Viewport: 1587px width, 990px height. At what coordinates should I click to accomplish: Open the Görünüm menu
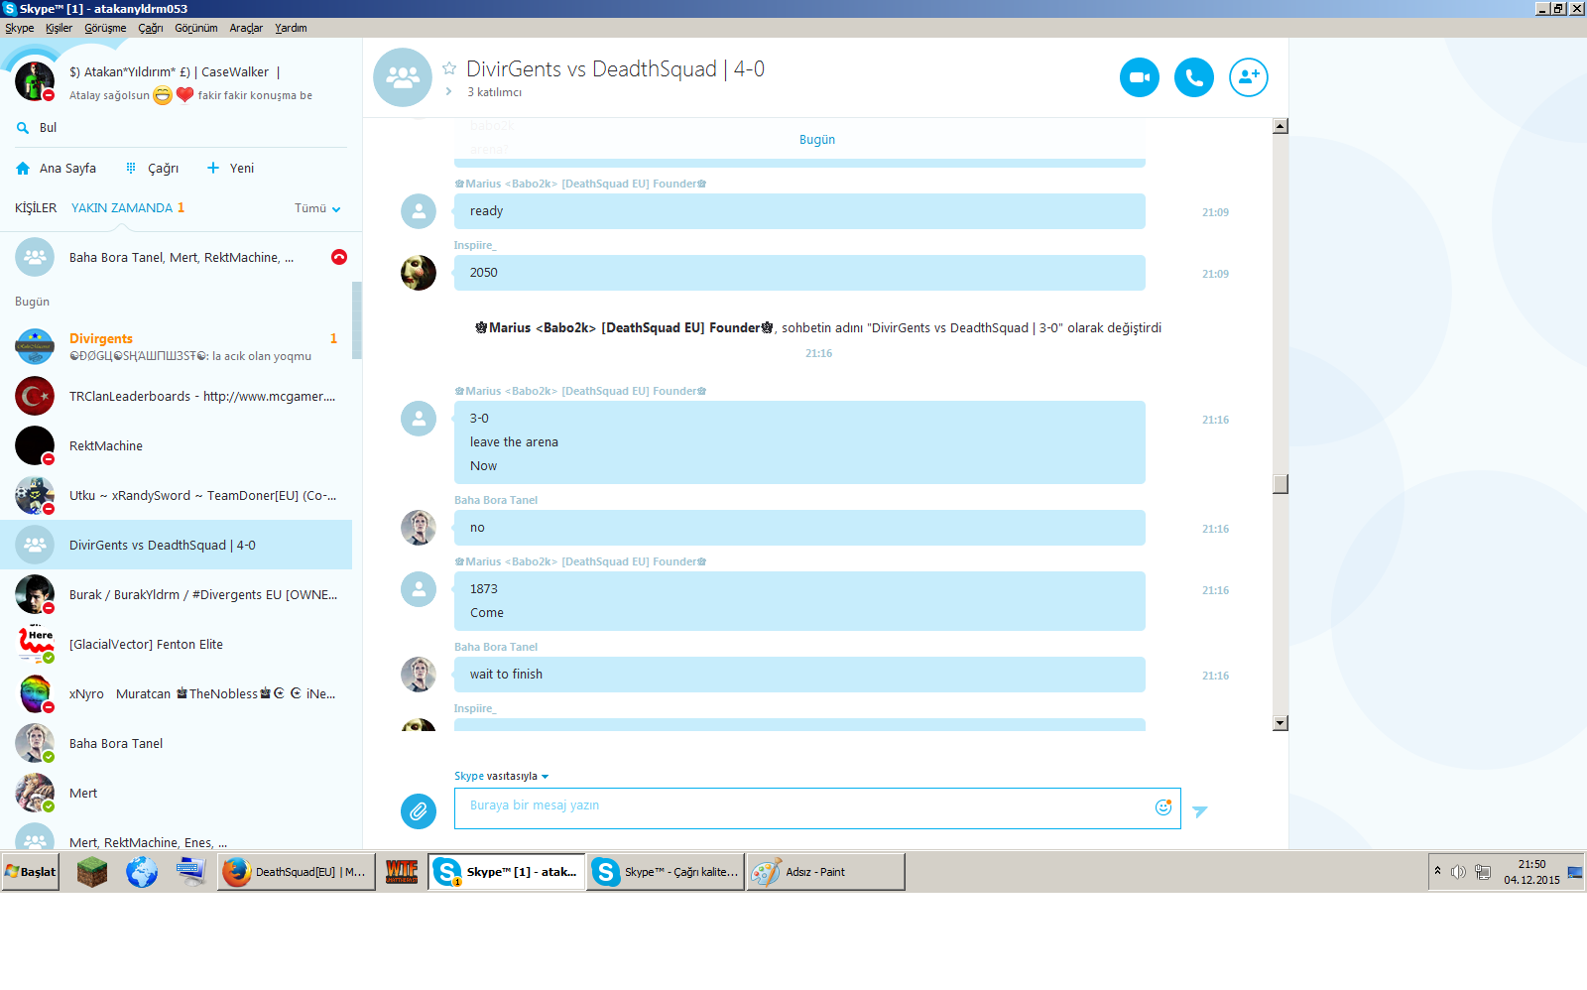click(196, 28)
